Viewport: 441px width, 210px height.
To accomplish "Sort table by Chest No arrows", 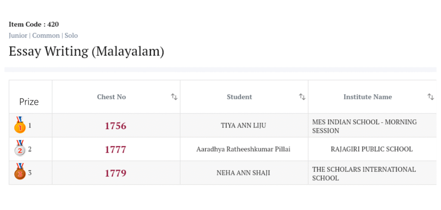I will [174, 97].
